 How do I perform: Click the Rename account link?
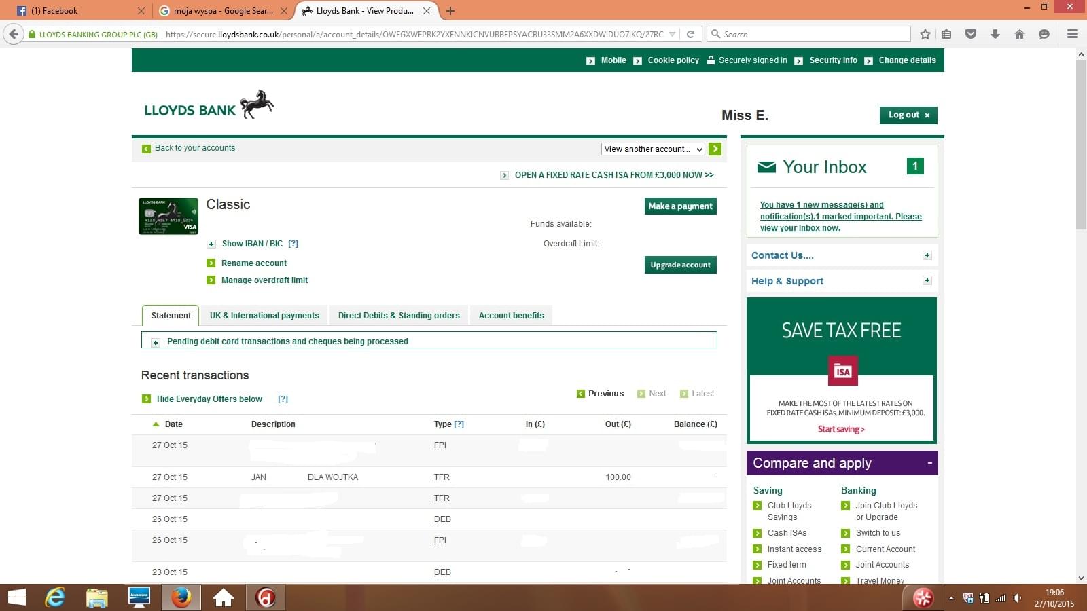[x=254, y=263]
